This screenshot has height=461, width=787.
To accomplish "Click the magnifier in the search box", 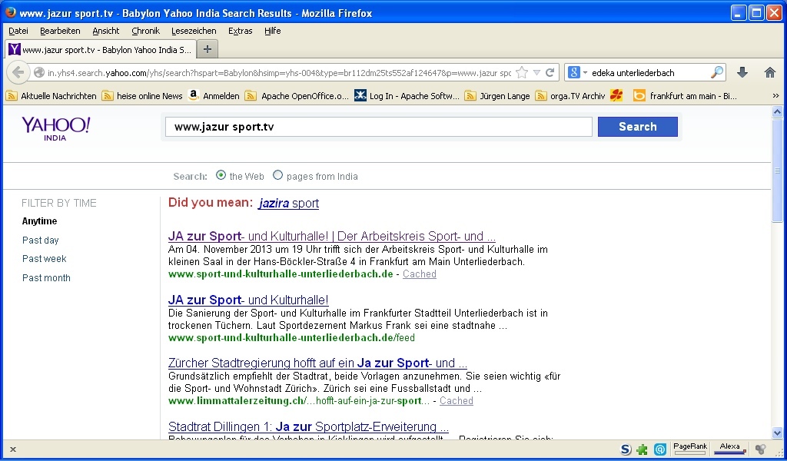I will (717, 73).
